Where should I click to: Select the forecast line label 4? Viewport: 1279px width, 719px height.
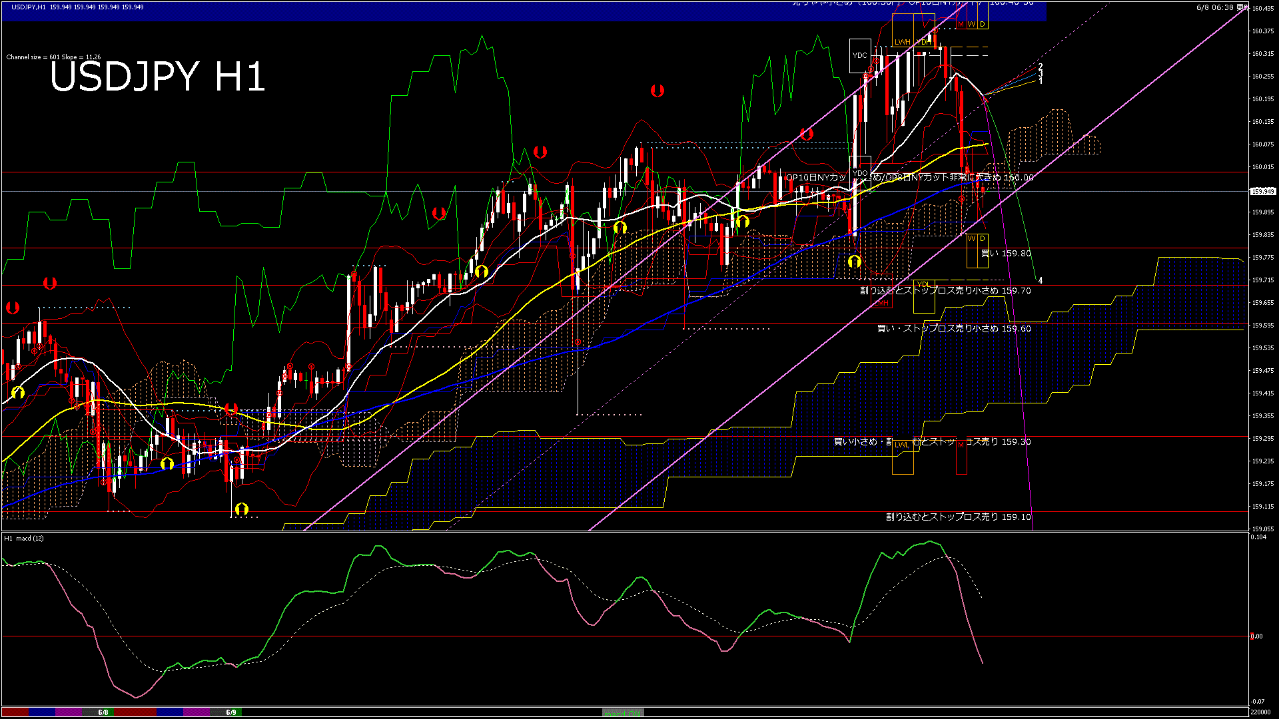[x=1041, y=281]
